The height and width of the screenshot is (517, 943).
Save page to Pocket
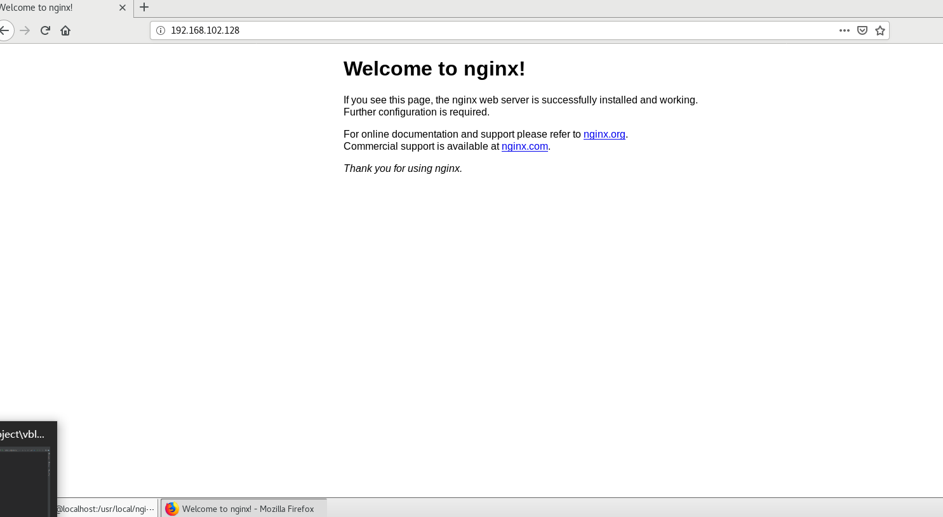point(862,30)
